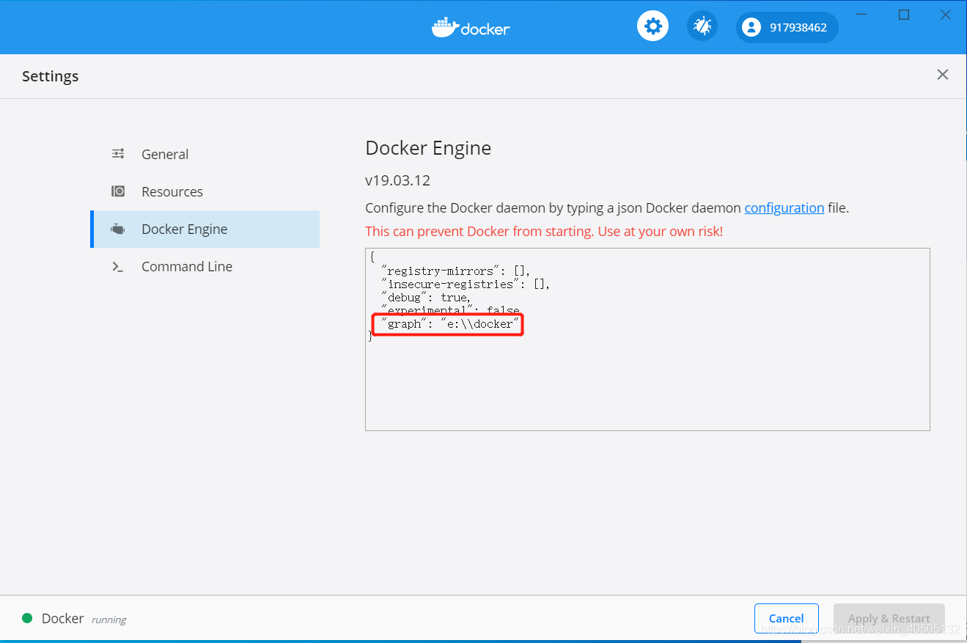Screen dimensions: 967x643
Task: Maximize the Docker Desktop window
Action: [x=904, y=15]
